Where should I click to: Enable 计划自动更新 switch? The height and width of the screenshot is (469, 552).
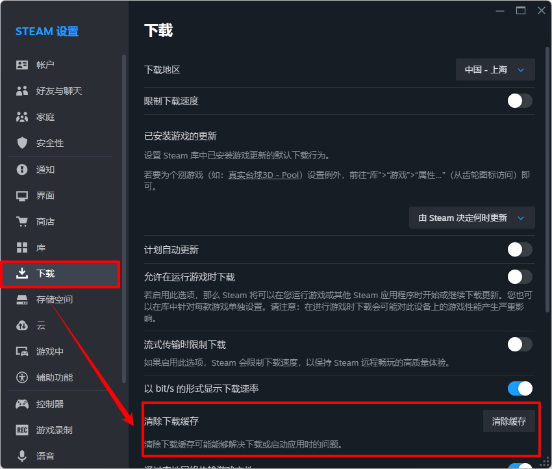520,249
